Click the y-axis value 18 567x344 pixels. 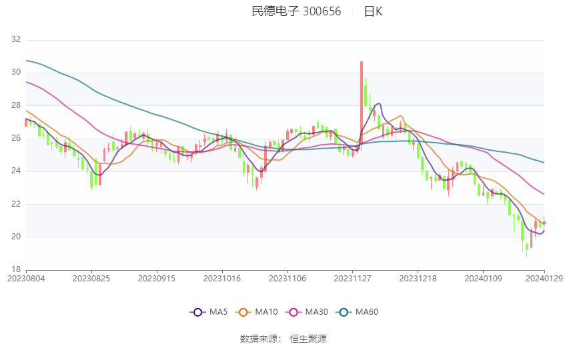pos(16,269)
